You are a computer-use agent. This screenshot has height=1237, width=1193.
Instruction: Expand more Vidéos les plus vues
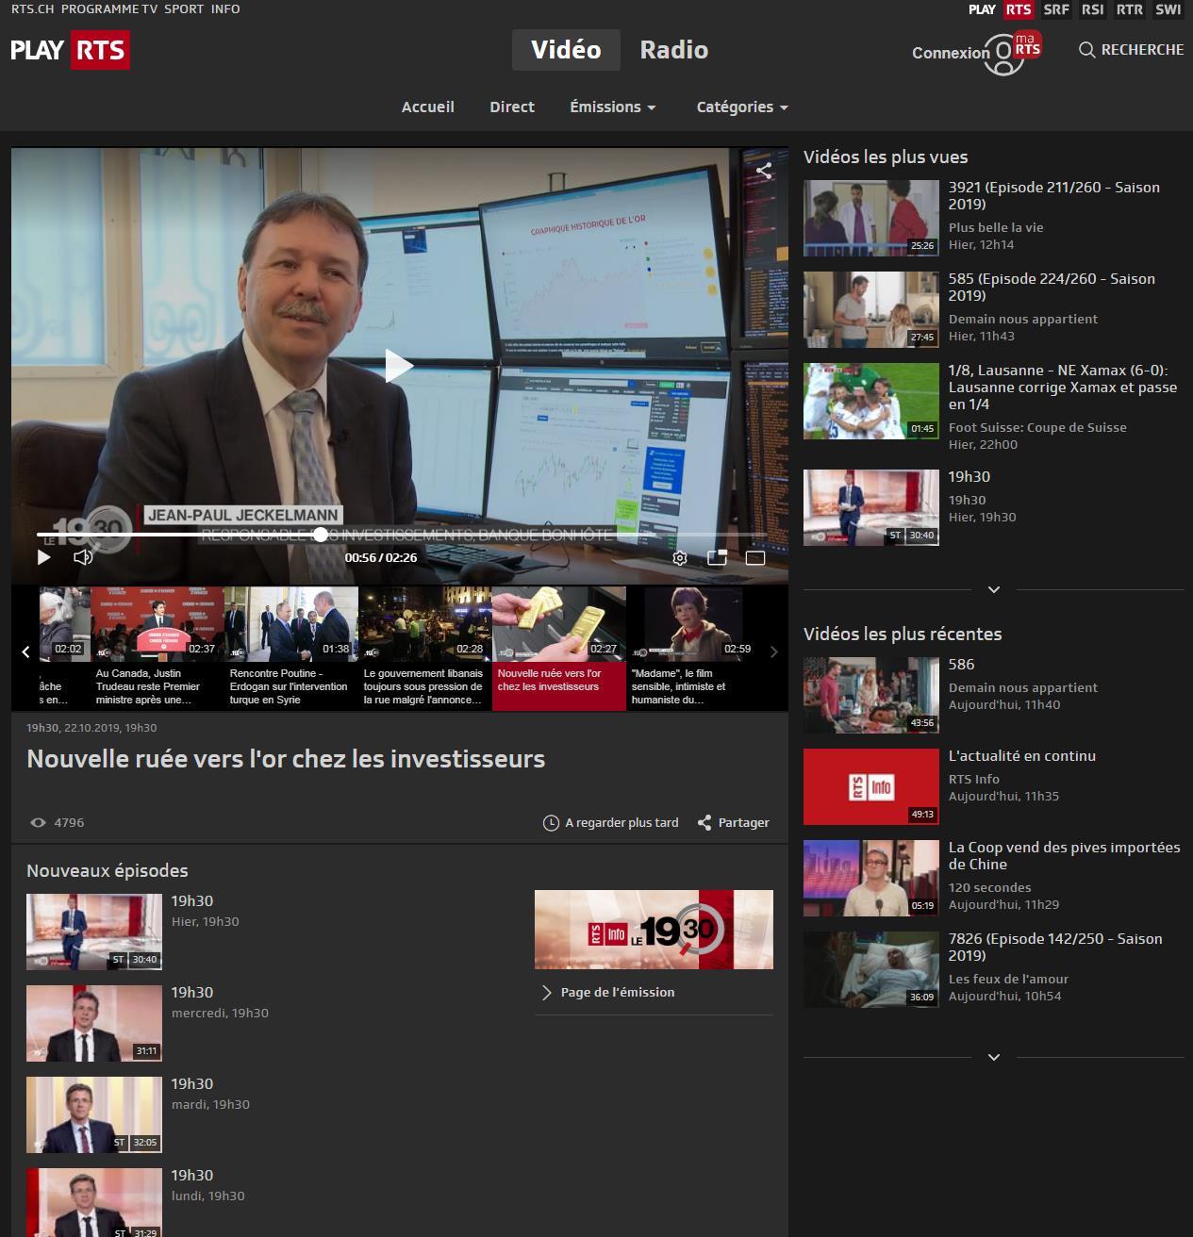click(993, 589)
